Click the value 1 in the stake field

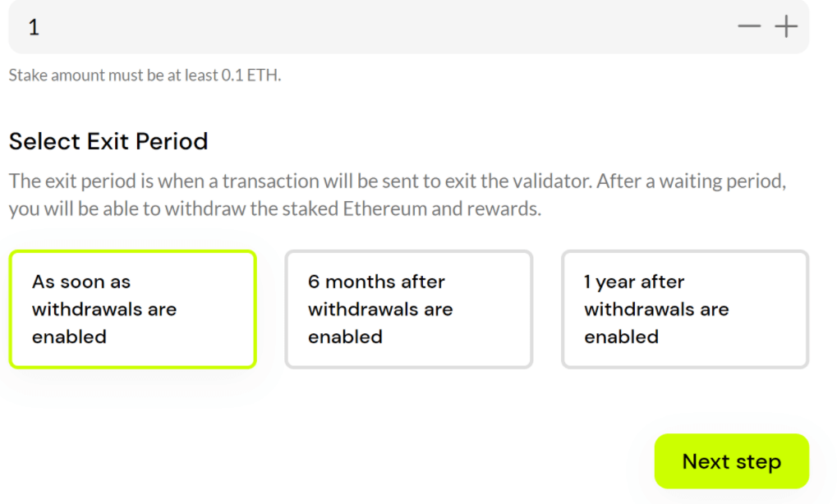click(34, 27)
